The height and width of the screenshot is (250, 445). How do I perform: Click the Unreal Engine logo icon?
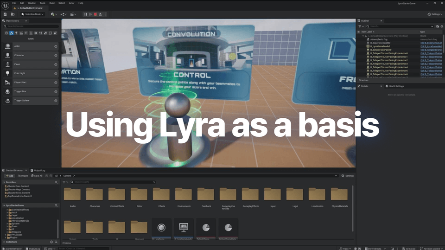coord(5,6)
